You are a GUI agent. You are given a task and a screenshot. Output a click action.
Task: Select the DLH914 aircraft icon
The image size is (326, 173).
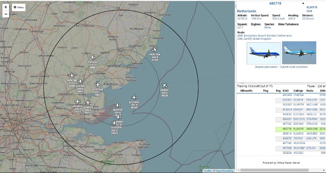[x=78, y=102]
